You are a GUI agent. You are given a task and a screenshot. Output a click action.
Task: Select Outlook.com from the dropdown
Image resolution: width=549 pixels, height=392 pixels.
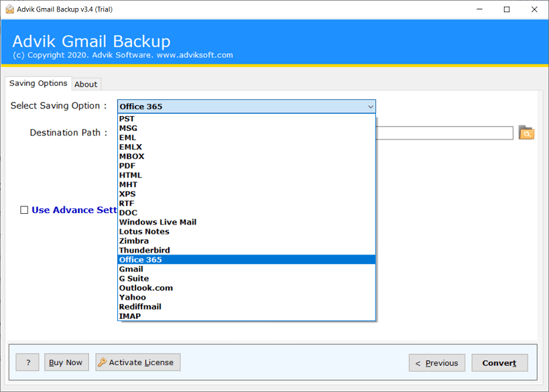[x=247, y=287]
